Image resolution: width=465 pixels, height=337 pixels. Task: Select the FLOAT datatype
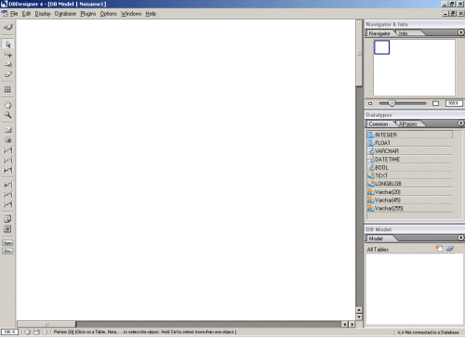click(409, 143)
